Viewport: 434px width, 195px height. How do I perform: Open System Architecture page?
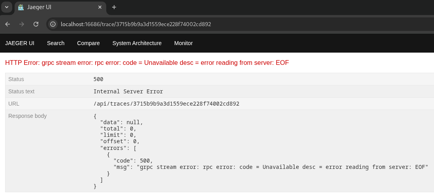coord(137,43)
